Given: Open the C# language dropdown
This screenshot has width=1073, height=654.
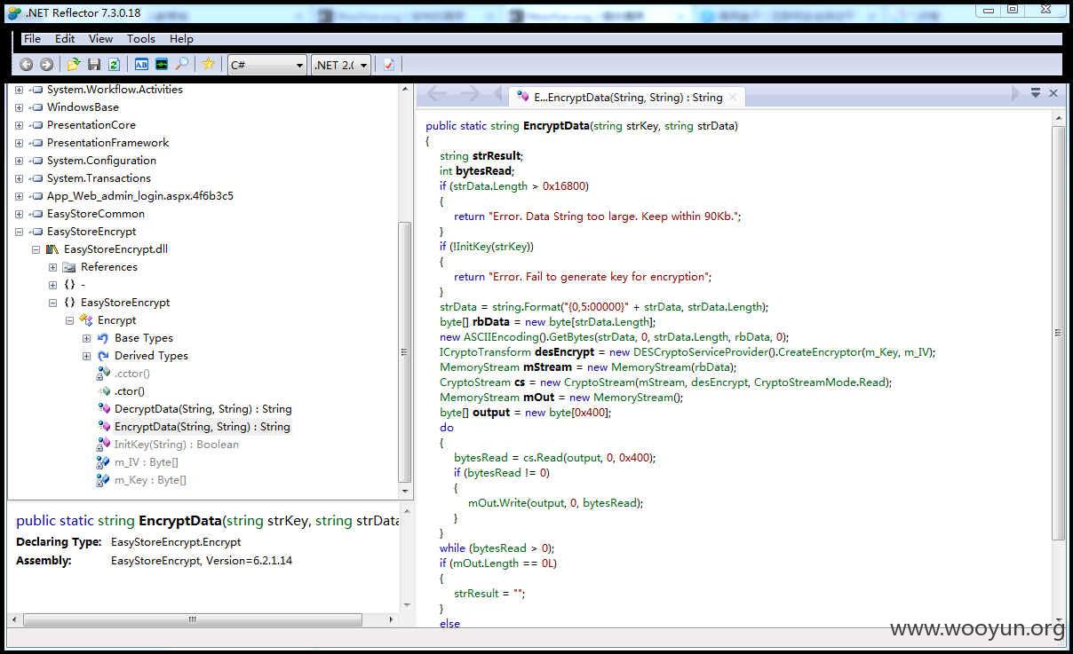Looking at the screenshot, I should pyautogui.click(x=266, y=65).
